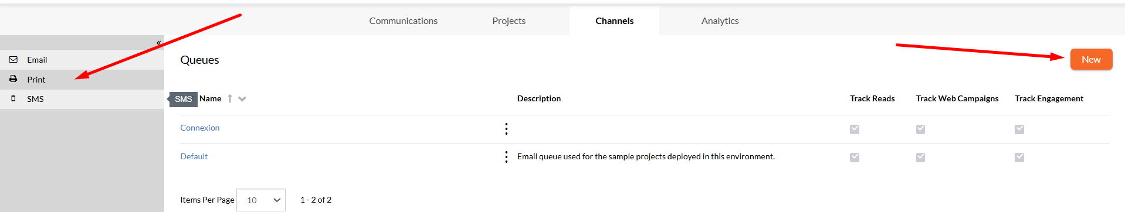Open the Name column chevron dropdown
The image size is (1125, 212).
pos(242,99)
